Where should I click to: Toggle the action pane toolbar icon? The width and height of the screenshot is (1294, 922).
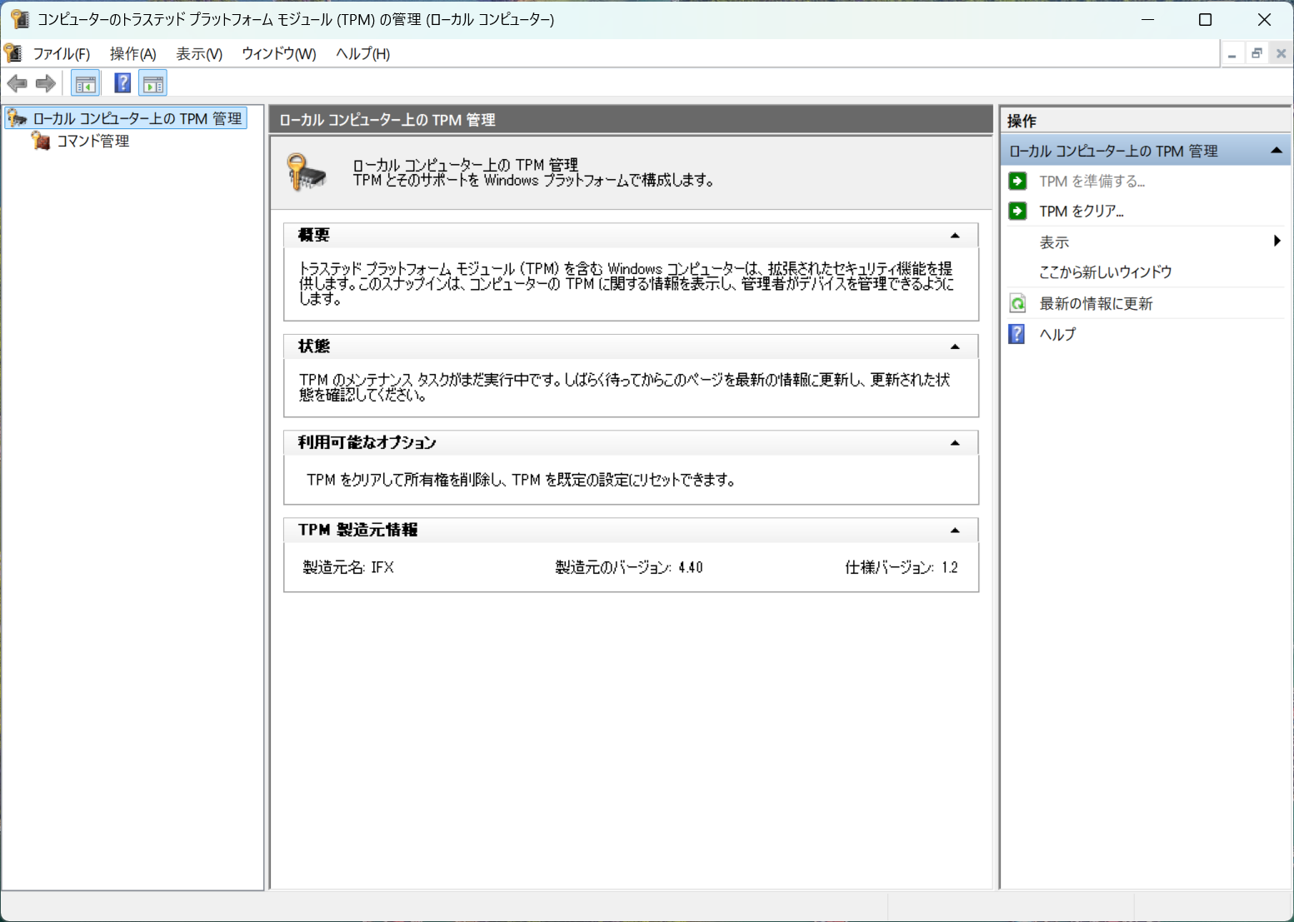coord(153,83)
